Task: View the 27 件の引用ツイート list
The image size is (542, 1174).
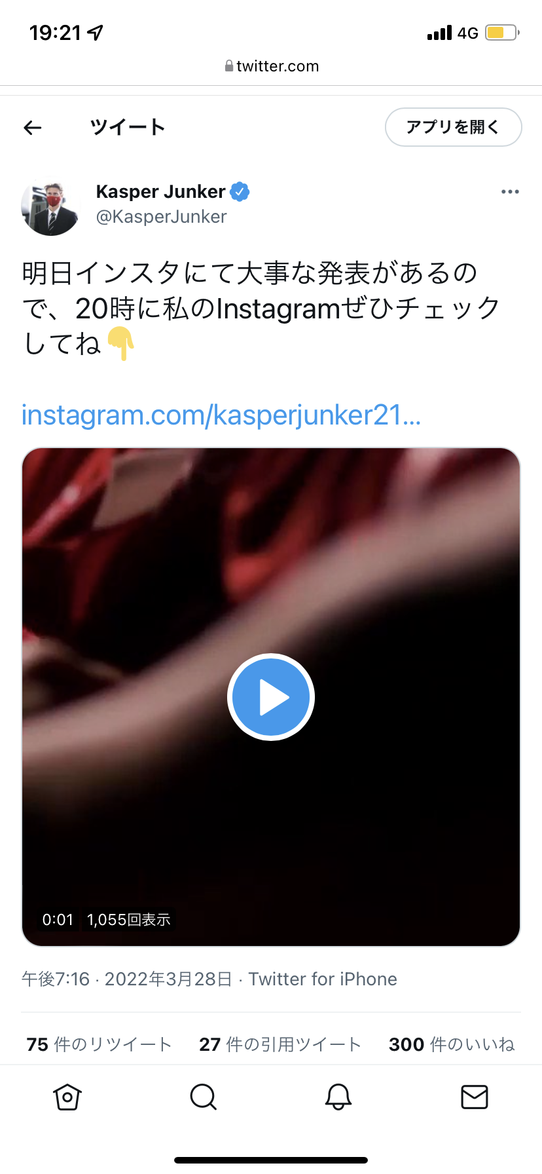Action: pyautogui.click(x=280, y=1044)
